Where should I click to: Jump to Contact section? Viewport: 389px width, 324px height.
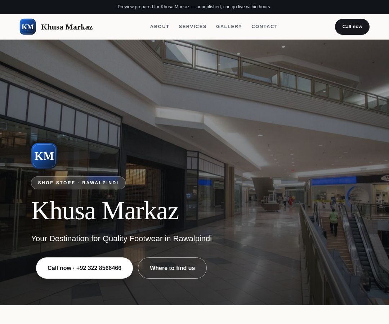264,27
